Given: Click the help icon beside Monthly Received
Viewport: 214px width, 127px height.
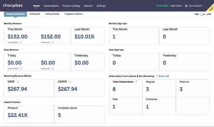Looking at the screenshot, I should (x=53, y=42).
